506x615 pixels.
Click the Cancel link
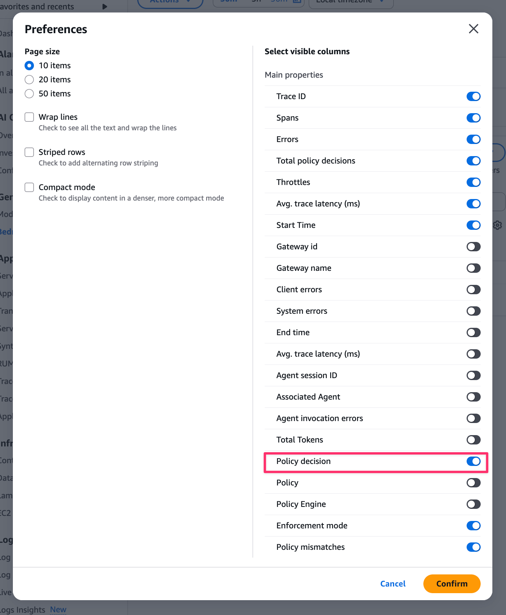(393, 584)
